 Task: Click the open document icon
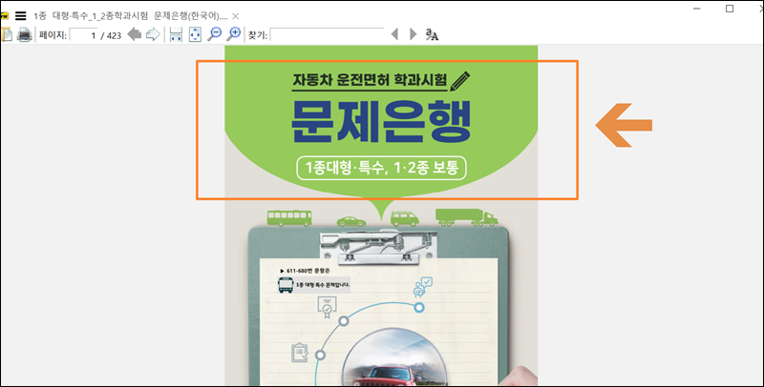(x=7, y=34)
